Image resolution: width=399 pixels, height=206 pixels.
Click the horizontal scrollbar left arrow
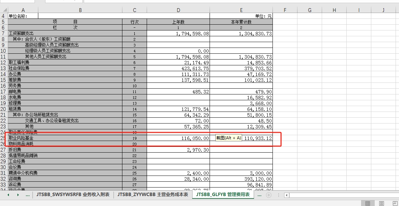coord(287,195)
